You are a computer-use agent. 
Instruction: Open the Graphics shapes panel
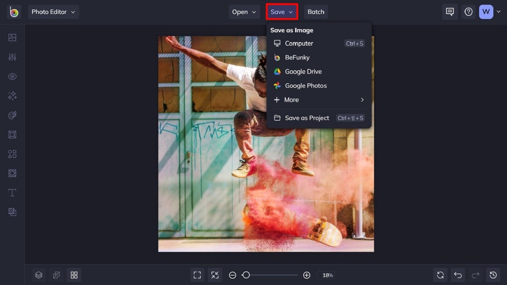[x=12, y=154]
